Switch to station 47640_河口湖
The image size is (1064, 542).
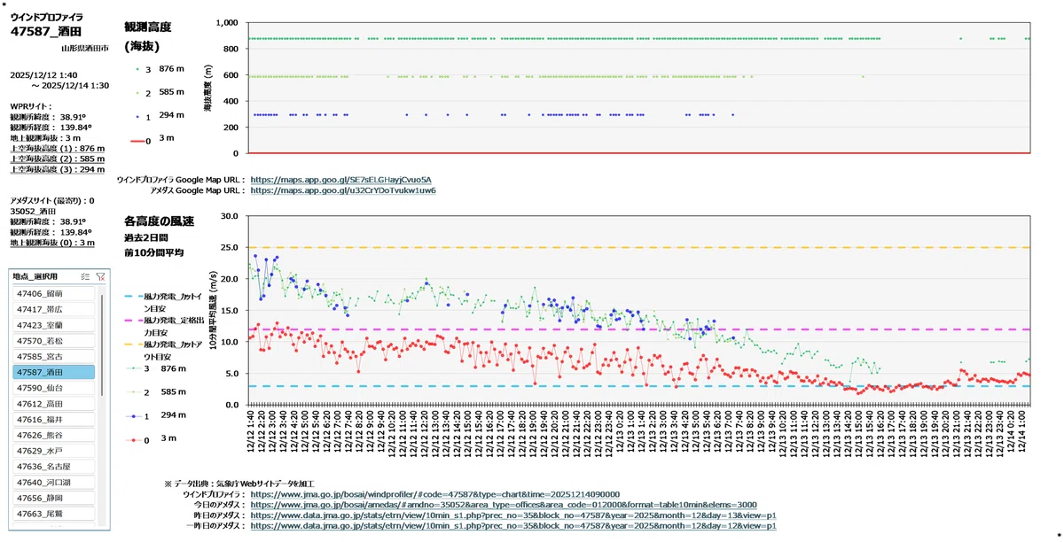click(x=53, y=483)
